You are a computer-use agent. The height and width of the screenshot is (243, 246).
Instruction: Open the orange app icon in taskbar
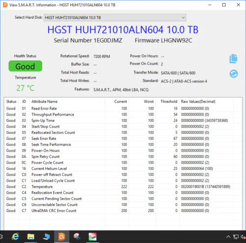pos(61,237)
